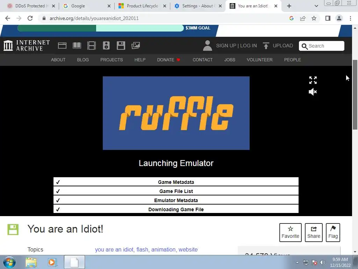Click the page vertical scrollbar thumb
Image resolution: width=358 pixels, height=269 pixels.
point(355,95)
